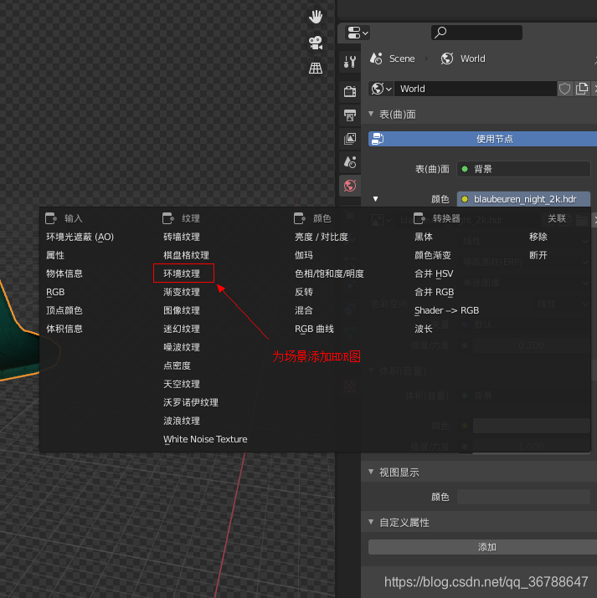Select 天空纹理 node
Image resolution: width=597 pixels, height=598 pixels.
click(x=182, y=384)
